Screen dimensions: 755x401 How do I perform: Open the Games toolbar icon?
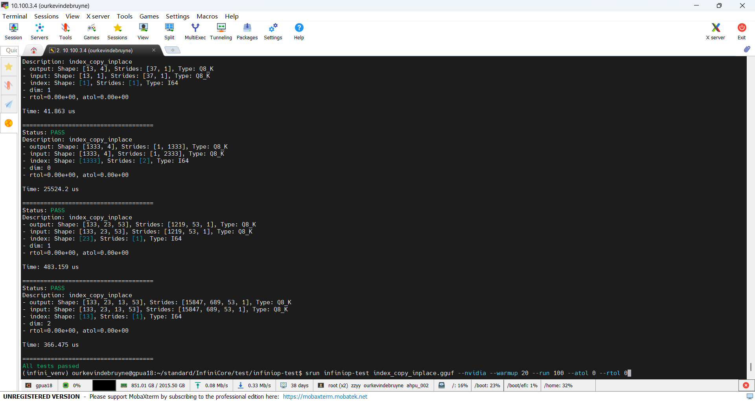pyautogui.click(x=91, y=31)
